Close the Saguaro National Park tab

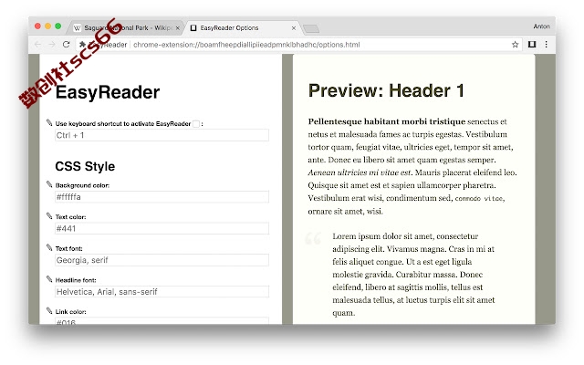(177, 28)
